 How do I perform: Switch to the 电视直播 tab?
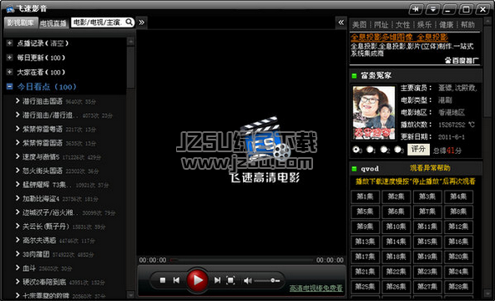[x=53, y=23]
